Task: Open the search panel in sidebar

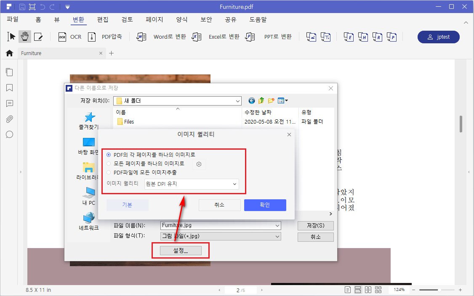Action: [9, 135]
